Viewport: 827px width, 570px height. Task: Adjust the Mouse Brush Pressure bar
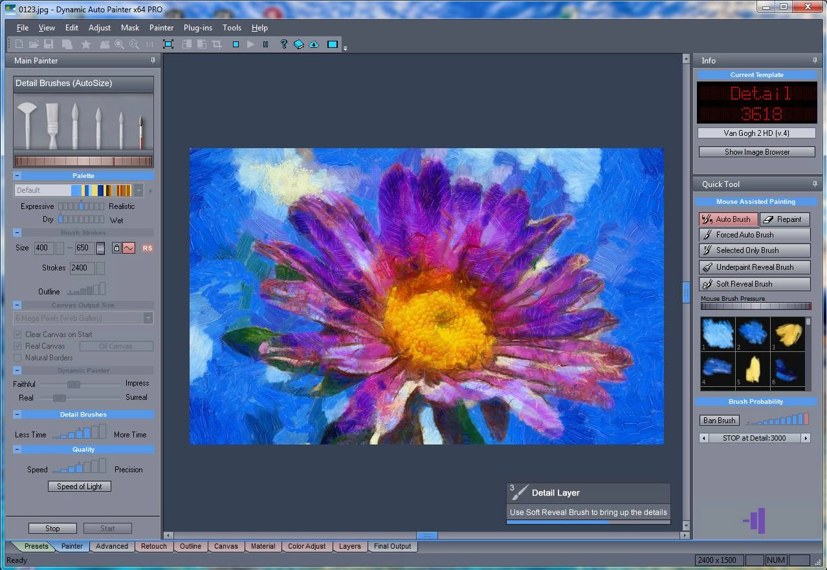(756, 307)
